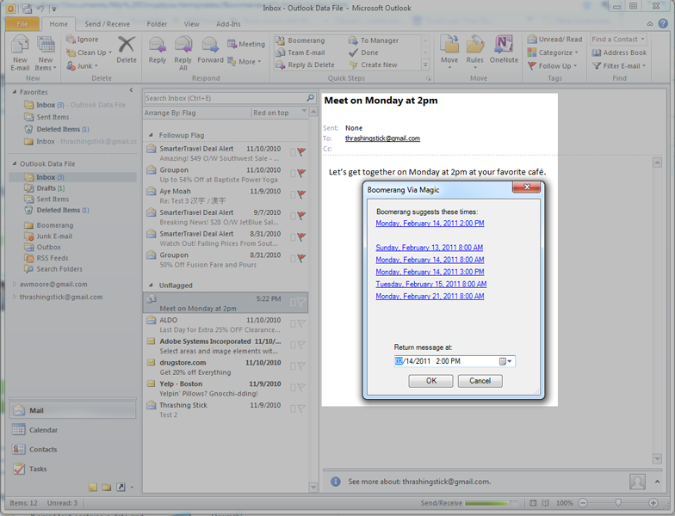Zoom in with the plus button
This screenshot has width=675, height=516.
pyautogui.click(x=653, y=502)
